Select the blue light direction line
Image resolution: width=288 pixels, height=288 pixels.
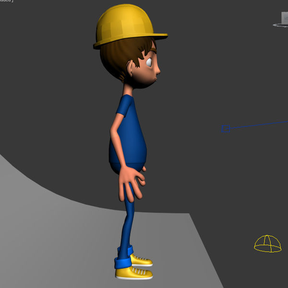(x=259, y=124)
